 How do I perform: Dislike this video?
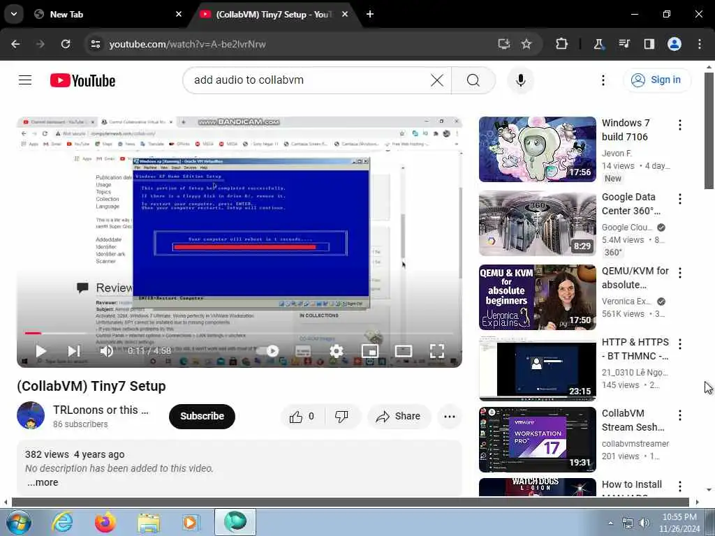point(342,416)
